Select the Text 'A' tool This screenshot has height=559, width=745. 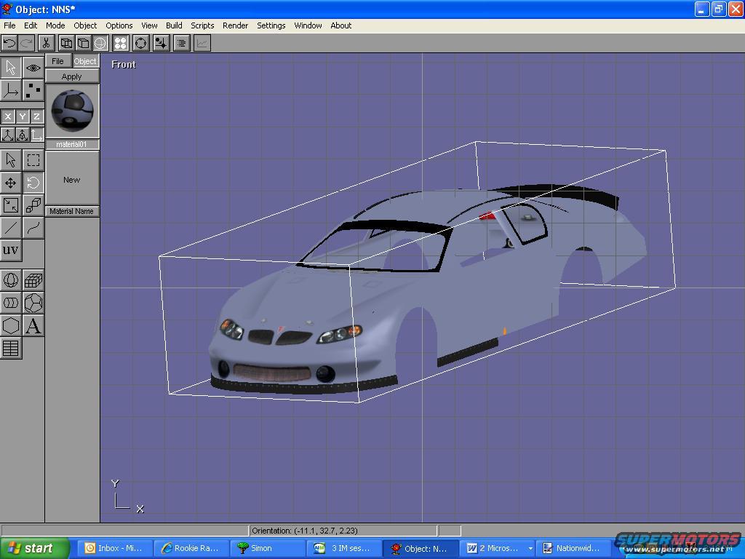(33, 326)
